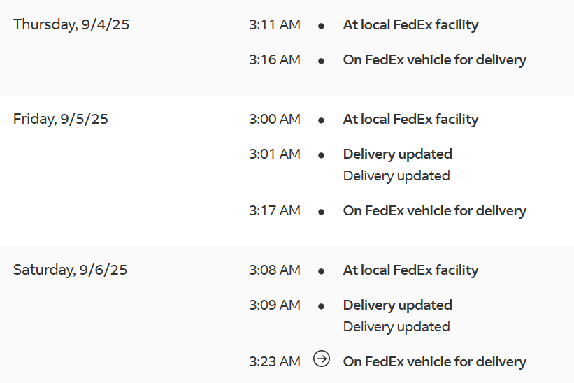Click timeline dot at Friday 3:01 AM

[321, 155]
